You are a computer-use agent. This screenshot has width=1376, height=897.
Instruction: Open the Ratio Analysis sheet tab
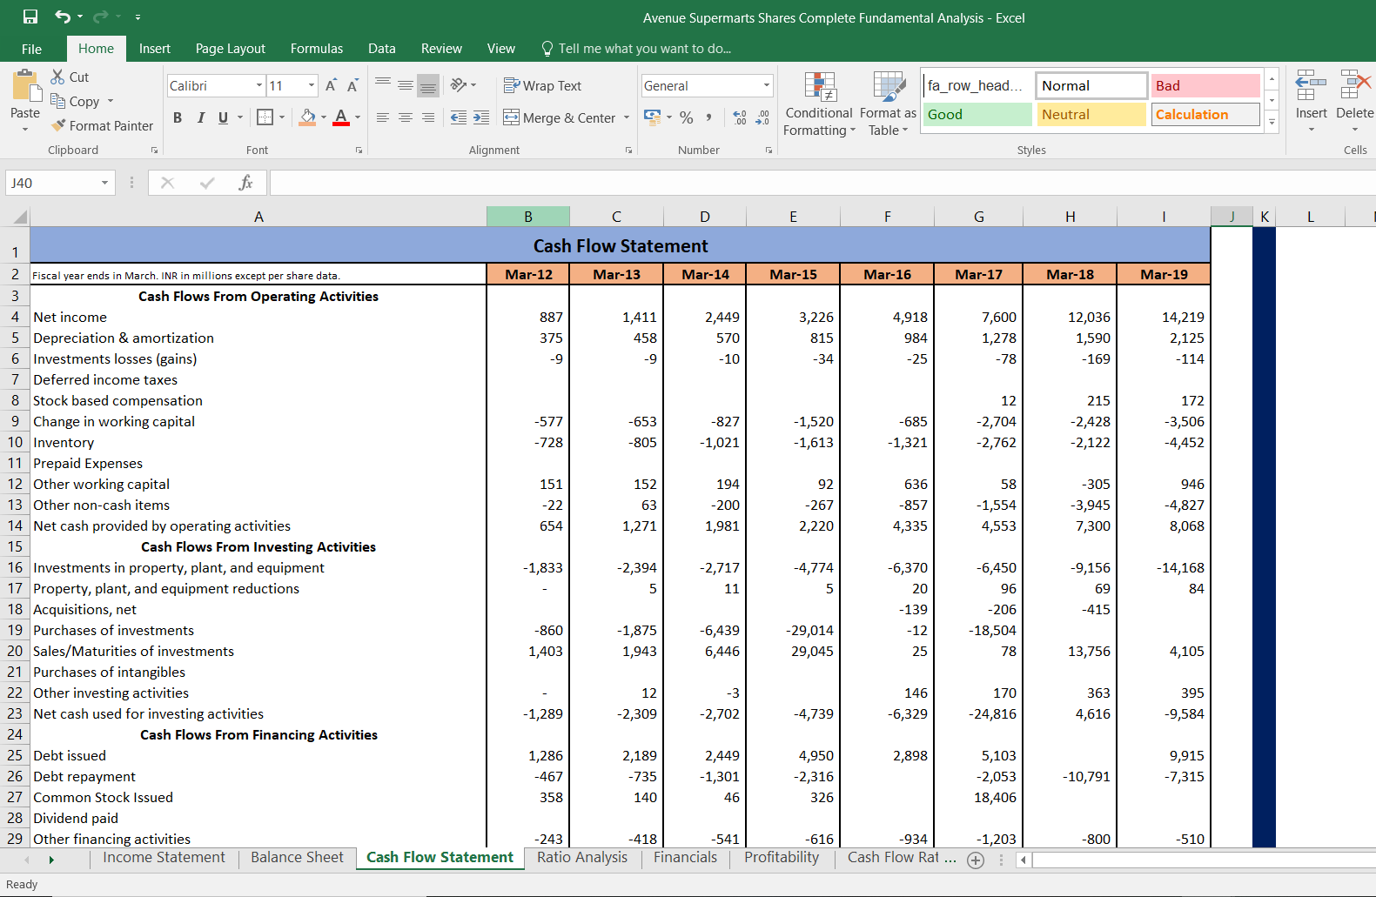pyautogui.click(x=582, y=858)
